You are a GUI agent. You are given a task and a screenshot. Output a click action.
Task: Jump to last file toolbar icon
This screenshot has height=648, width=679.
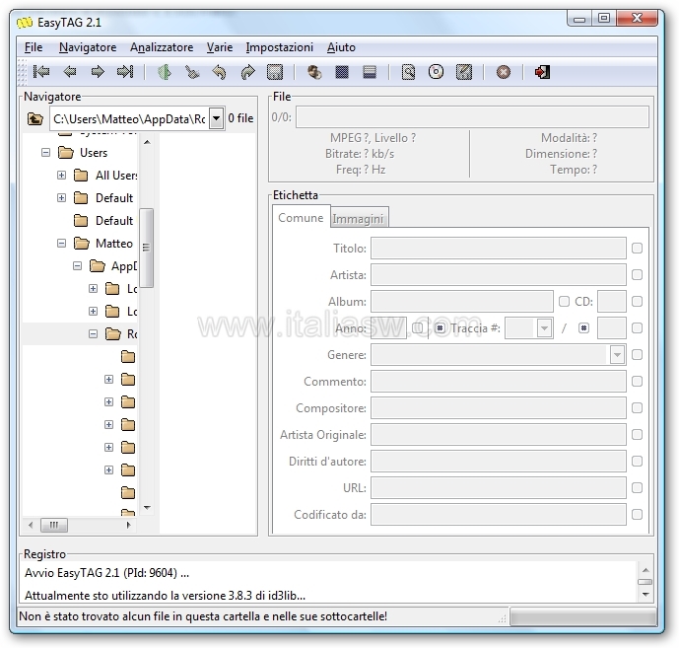[x=125, y=72]
